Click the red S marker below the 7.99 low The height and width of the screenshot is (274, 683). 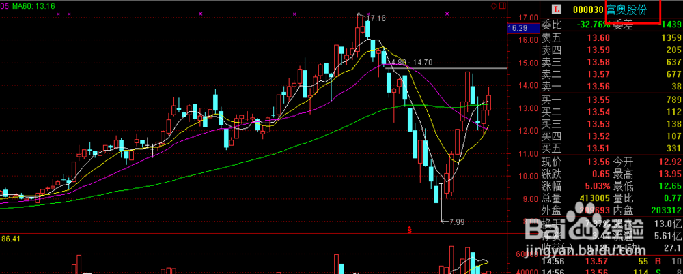point(409,229)
